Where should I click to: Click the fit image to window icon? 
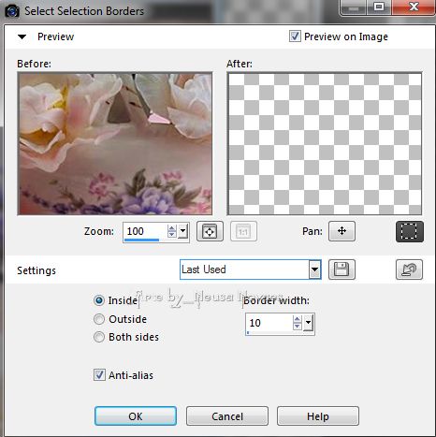210,231
